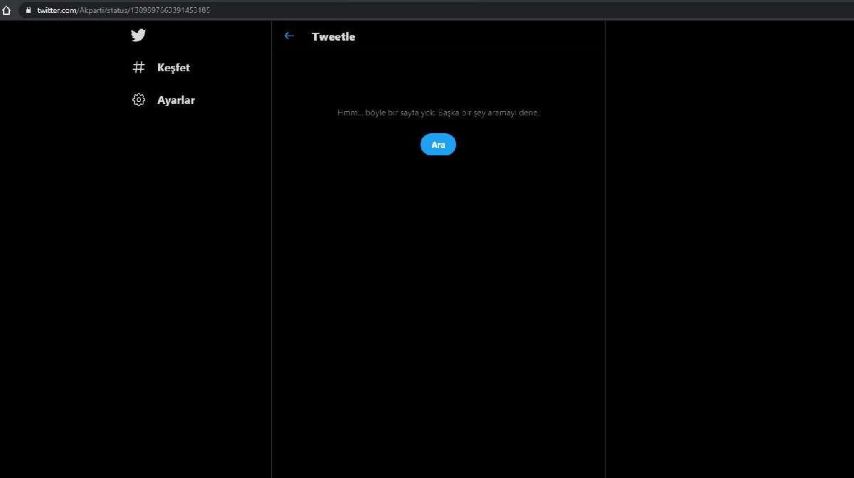Click the Akparti segment in the URL
This screenshot has height=478, width=854.
click(x=91, y=10)
